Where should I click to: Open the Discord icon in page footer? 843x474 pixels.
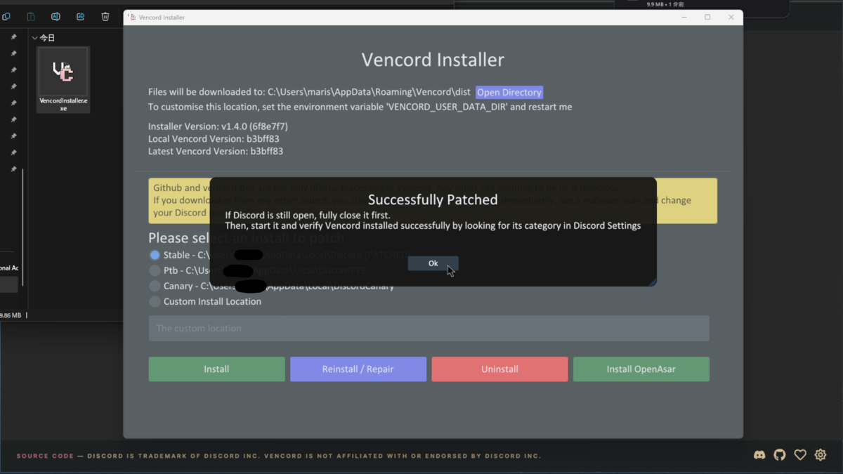tap(759, 455)
